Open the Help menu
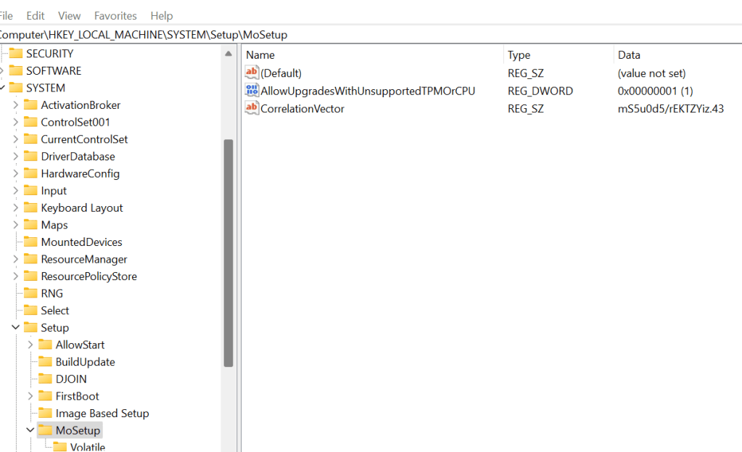The height and width of the screenshot is (452, 742). tap(162, 15)
